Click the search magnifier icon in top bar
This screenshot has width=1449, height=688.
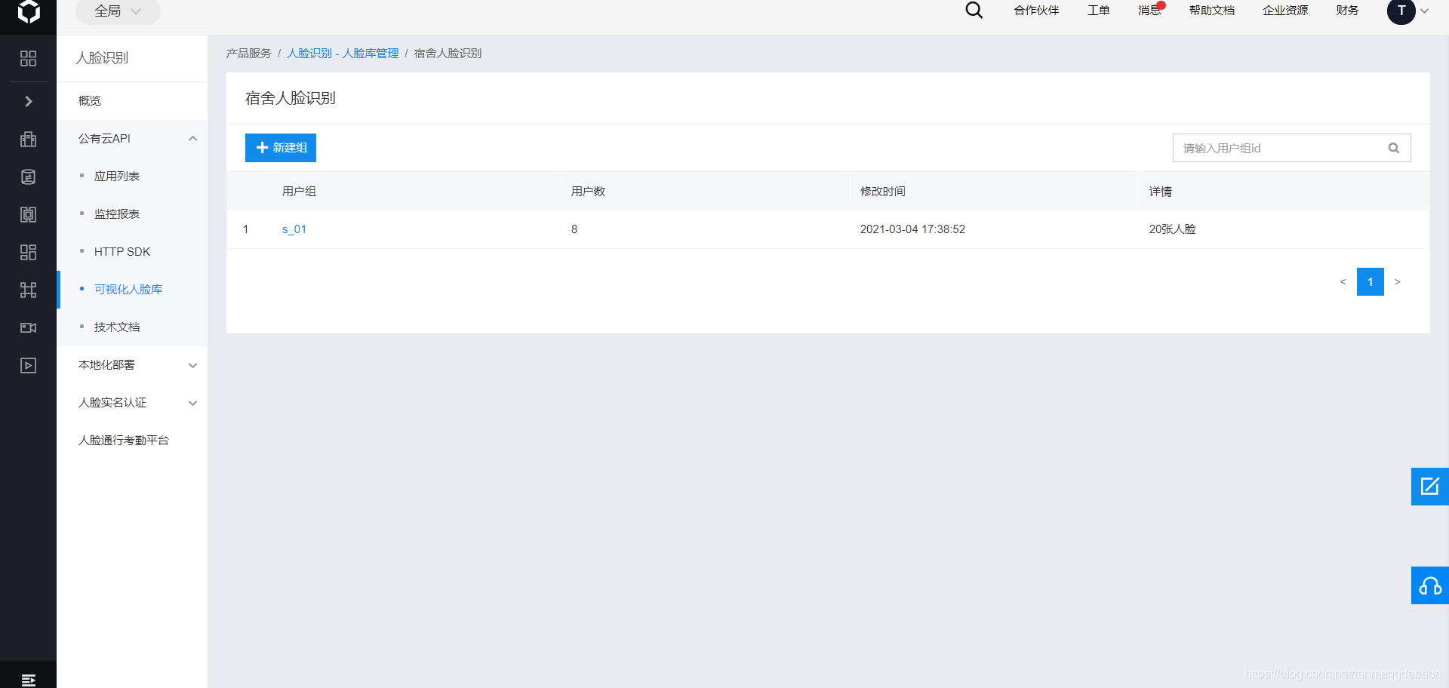pyautogui.click(x=974, y=11)
